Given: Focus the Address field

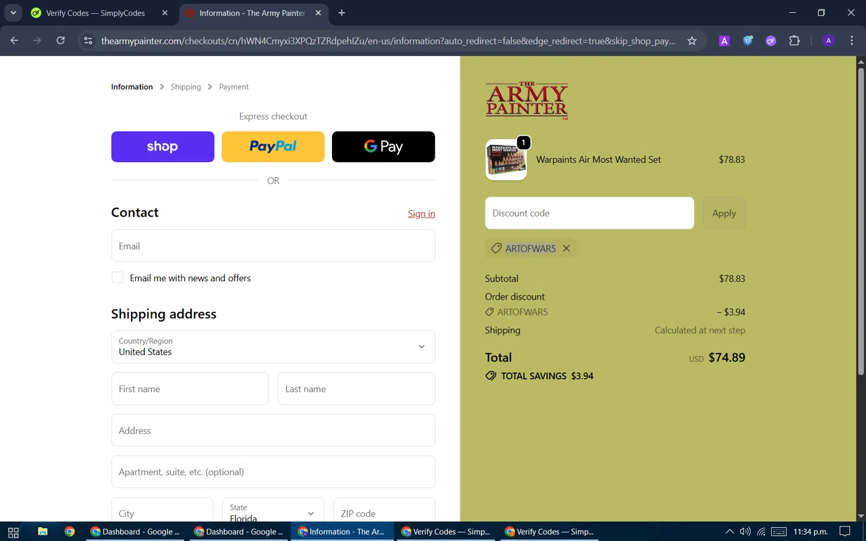Looking at the screenshot, I should [273, 430].
